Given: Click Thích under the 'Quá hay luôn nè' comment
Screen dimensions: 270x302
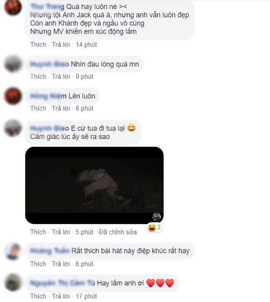Looking at the screenshot, I should [x=38, y=45].
